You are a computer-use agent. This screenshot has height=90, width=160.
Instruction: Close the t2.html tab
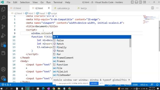coord(49,8)
